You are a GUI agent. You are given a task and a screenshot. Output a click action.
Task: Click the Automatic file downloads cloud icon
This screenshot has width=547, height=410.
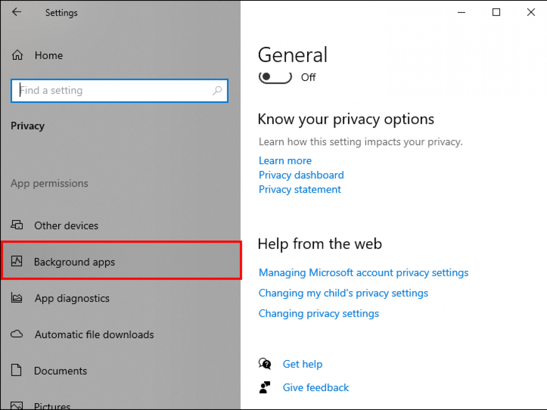tap(17, 334)
